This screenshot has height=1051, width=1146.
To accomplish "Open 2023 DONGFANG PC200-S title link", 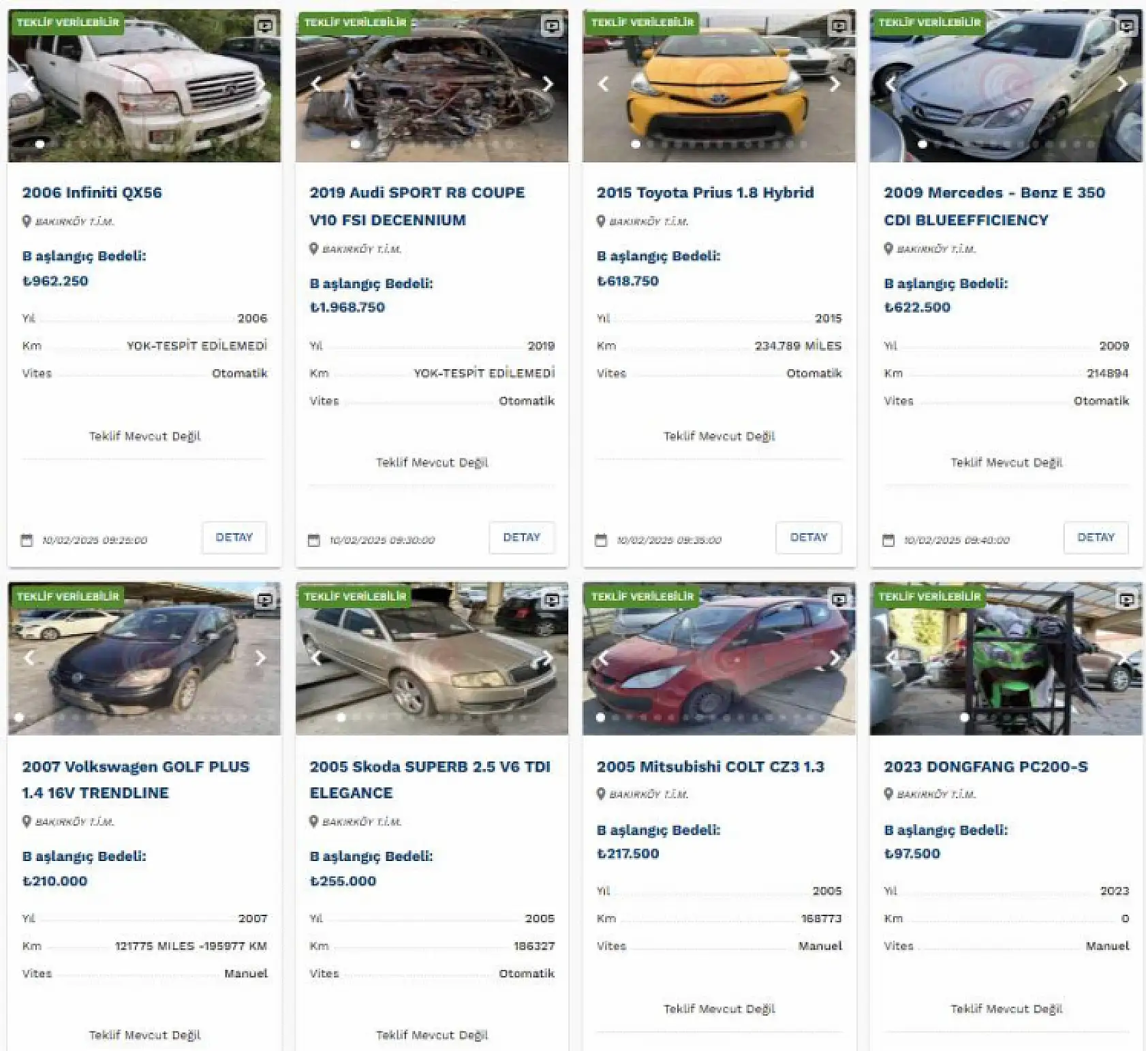I will [x=986, y=766].
